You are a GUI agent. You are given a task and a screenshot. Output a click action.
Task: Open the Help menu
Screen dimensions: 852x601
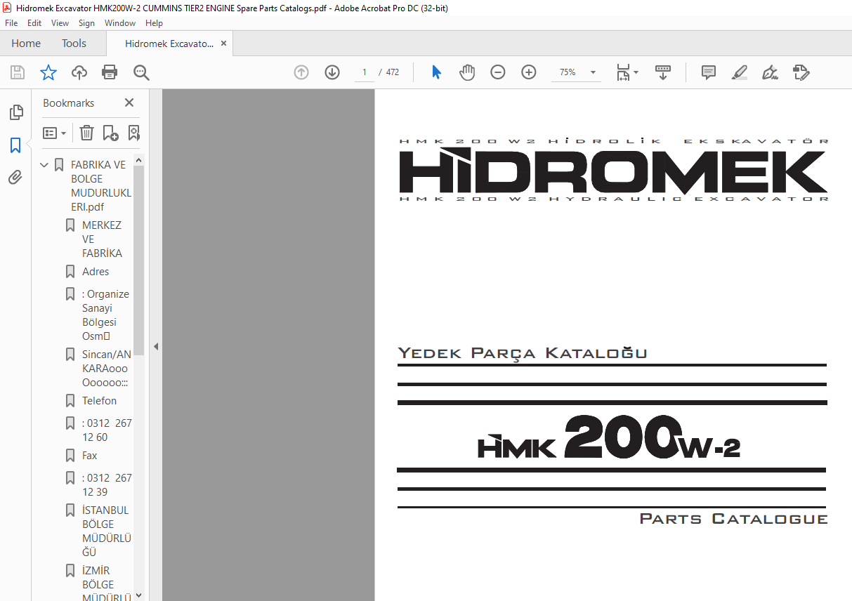(154, 23)
